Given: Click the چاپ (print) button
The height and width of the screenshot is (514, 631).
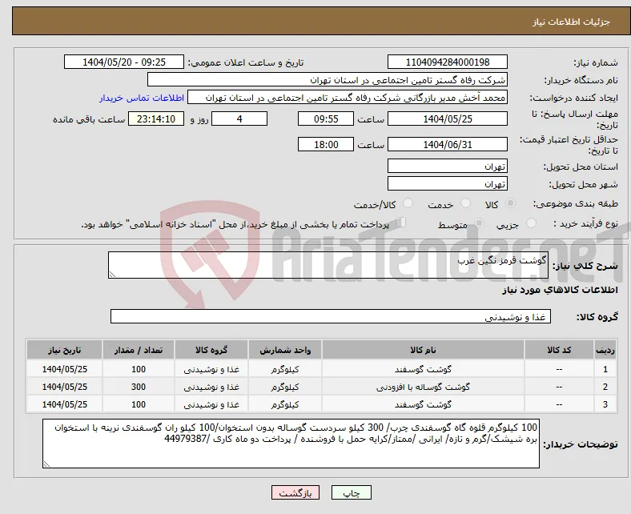Looking at the screenshot, I should [x=351, y=492].
